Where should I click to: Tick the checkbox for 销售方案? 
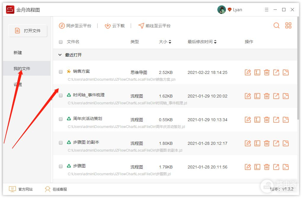61,72
